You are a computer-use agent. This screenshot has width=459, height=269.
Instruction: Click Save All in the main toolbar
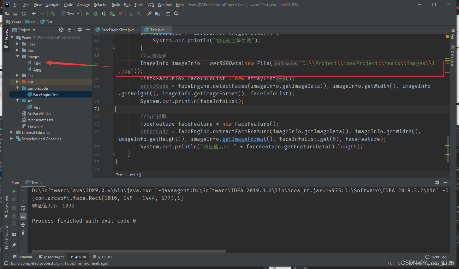15,14
